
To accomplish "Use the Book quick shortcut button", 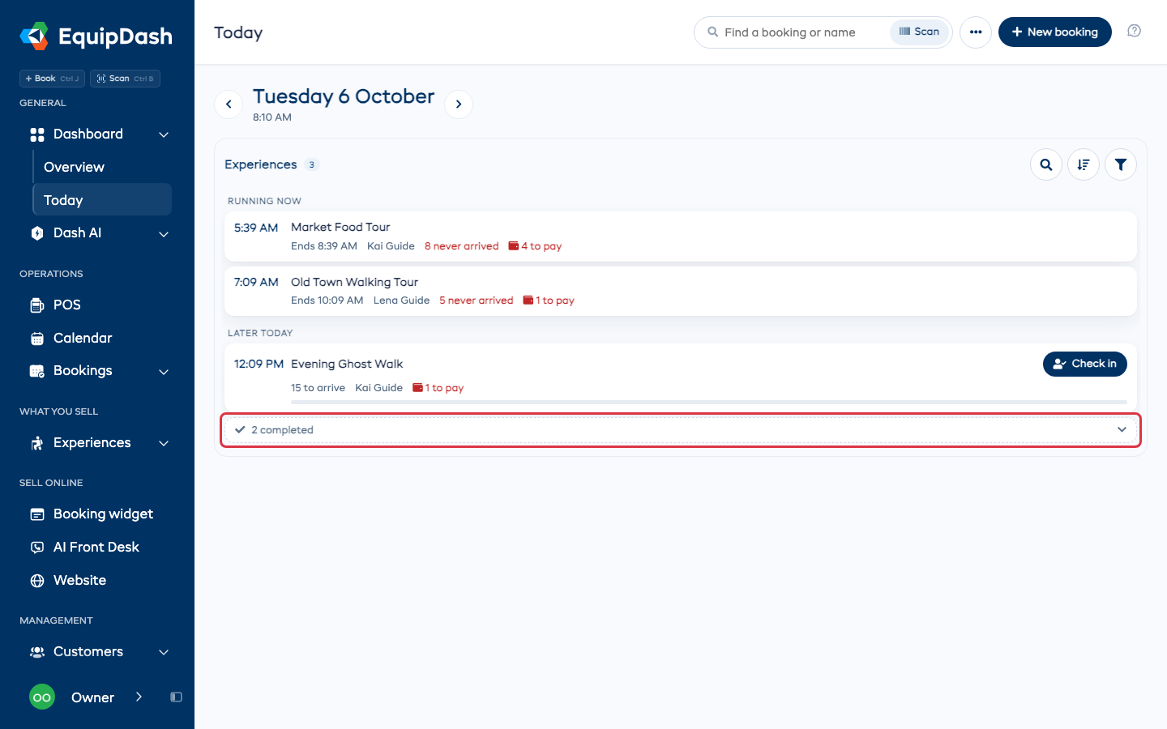I will click(52, 79).
